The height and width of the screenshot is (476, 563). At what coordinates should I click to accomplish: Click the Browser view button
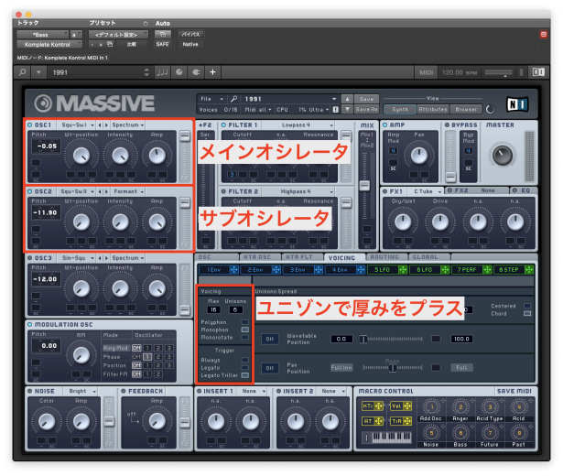(464, 108)
